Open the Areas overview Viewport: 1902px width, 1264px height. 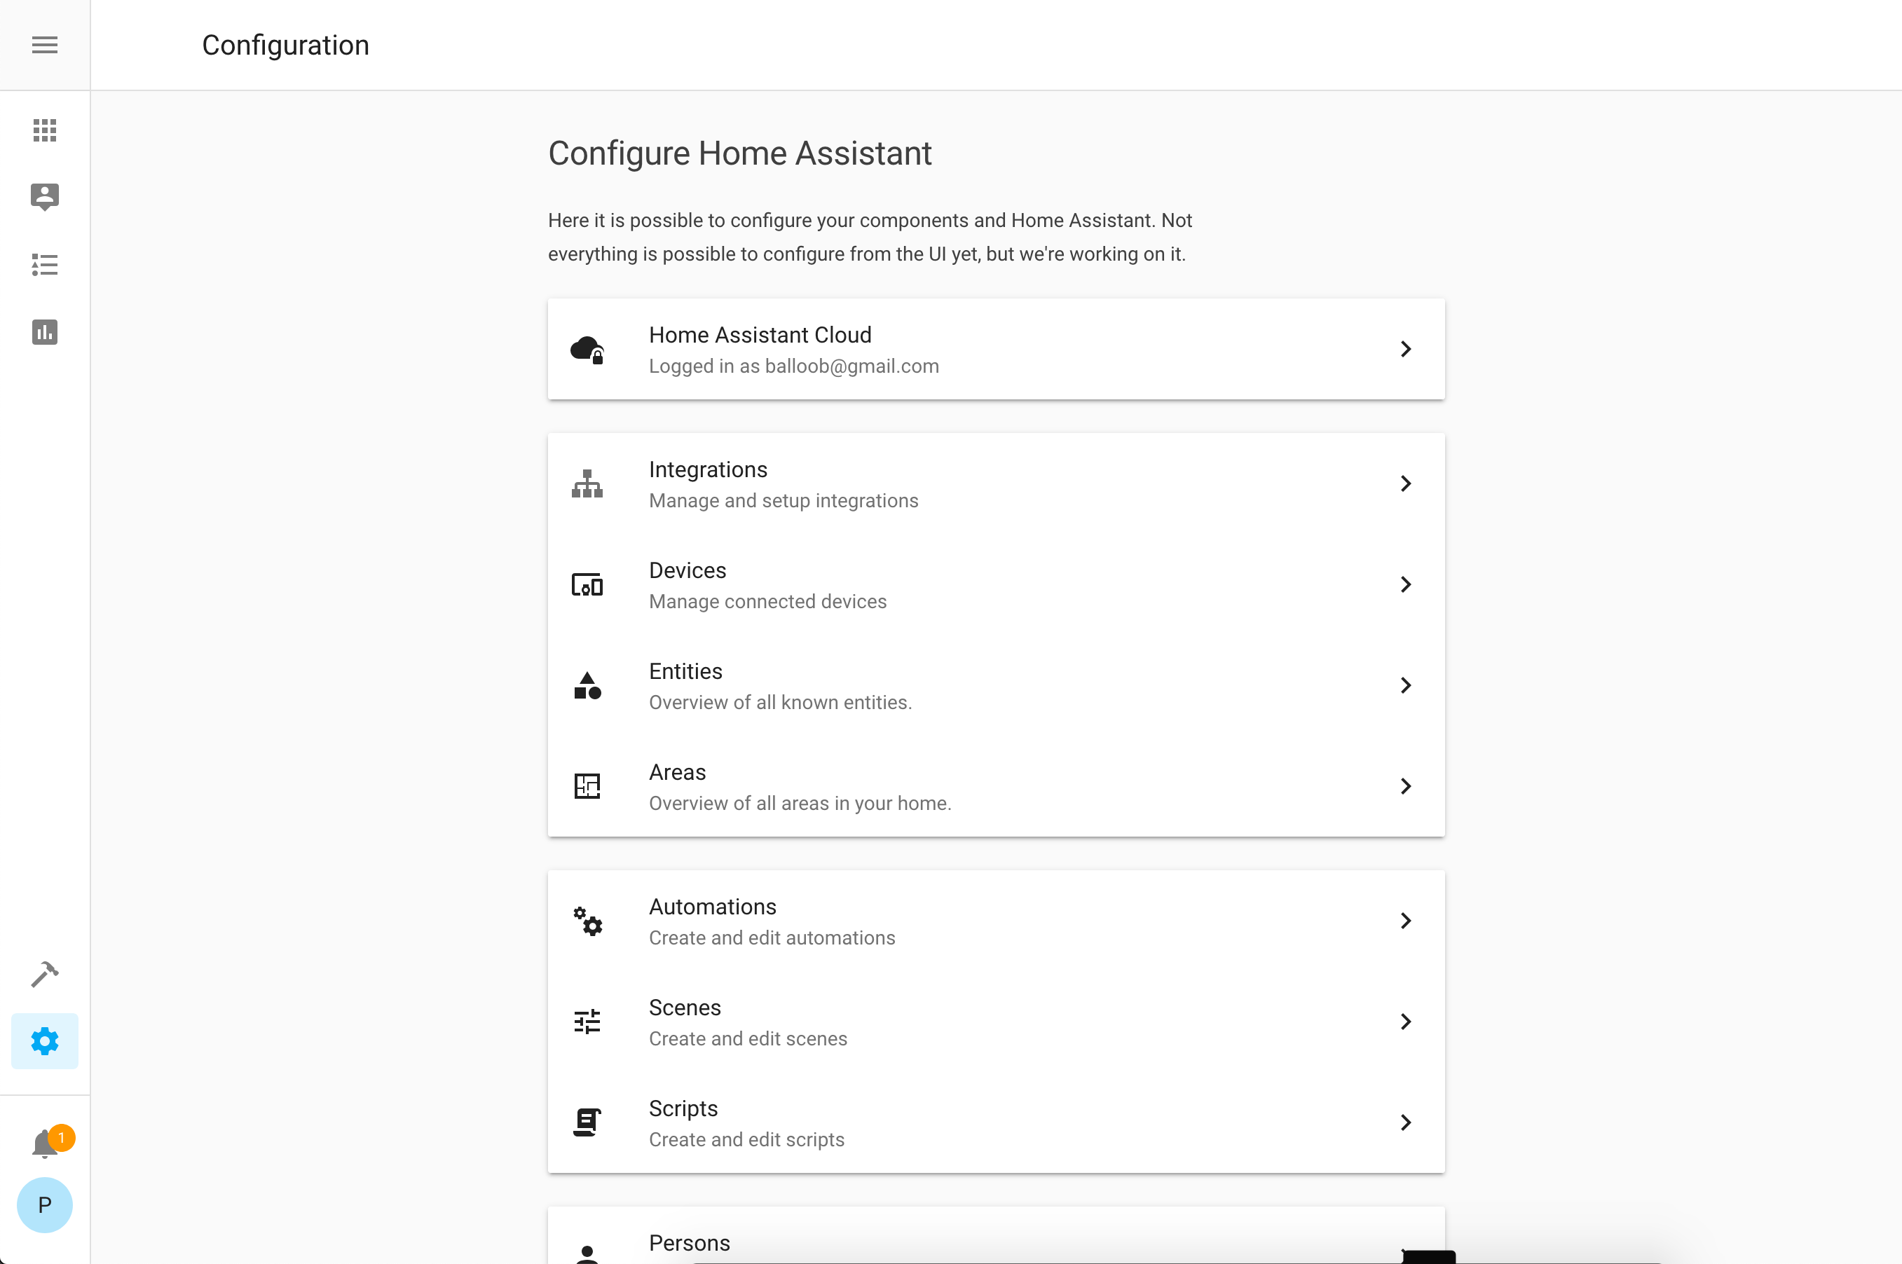996,786
